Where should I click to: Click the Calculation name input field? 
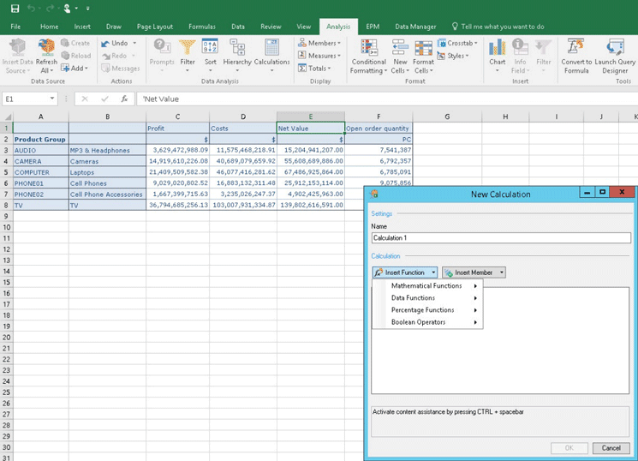pyautogui.click(x=501, y=238)
